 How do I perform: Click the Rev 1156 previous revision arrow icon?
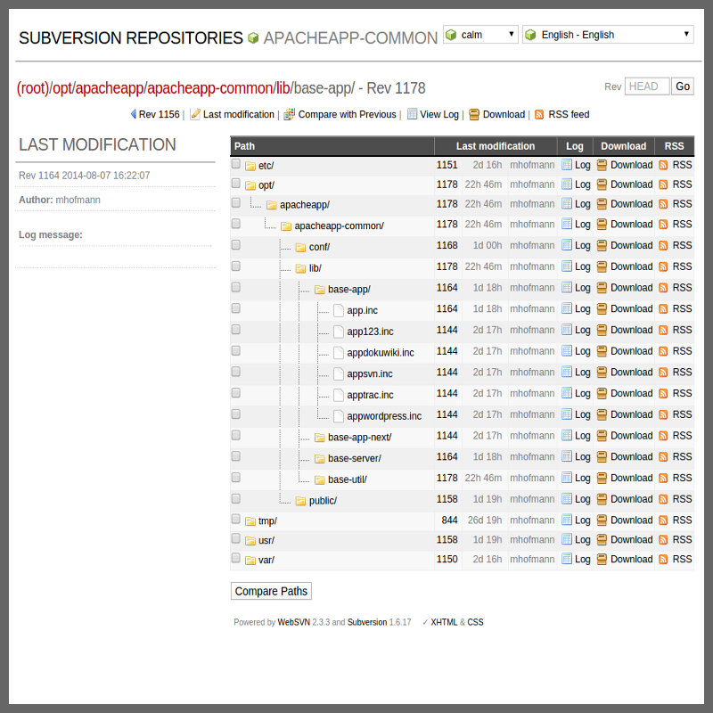134,115
